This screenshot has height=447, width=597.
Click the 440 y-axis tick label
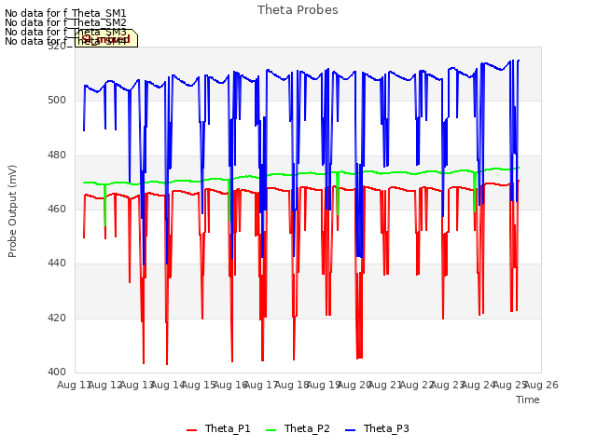click(x=57, y=264)
